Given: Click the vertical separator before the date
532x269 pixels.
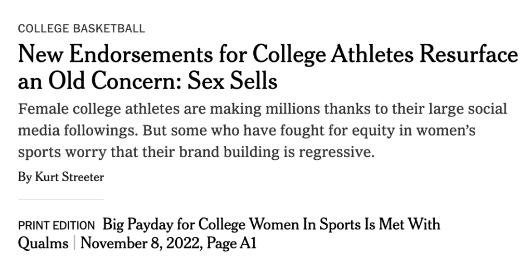Looking at the screenshot, I should tap(75, 243).
